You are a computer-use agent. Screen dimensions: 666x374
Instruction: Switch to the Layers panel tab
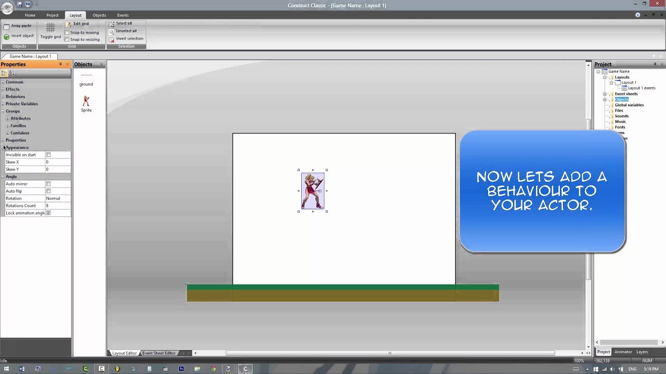643,352
